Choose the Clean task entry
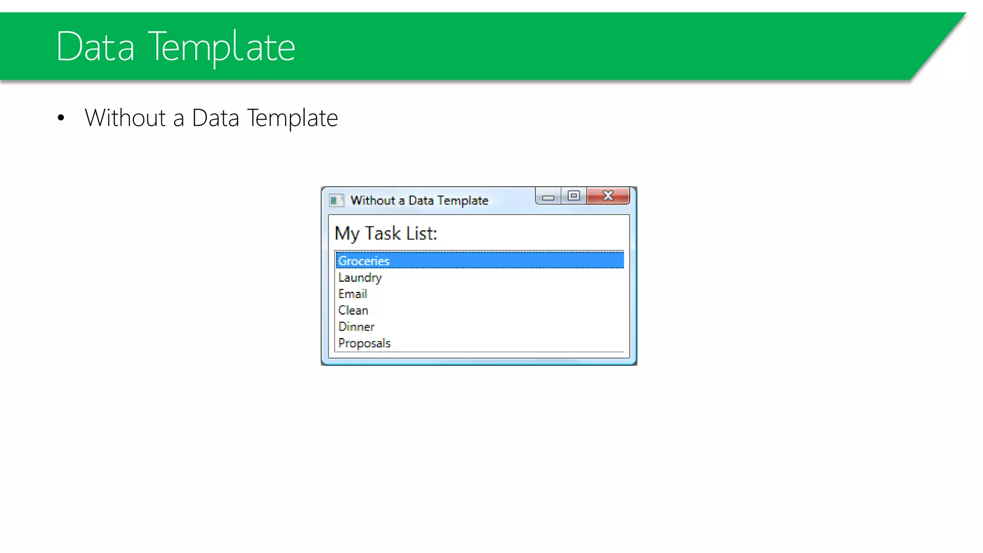Screen dimensions: 983x553 coord(480,310)
